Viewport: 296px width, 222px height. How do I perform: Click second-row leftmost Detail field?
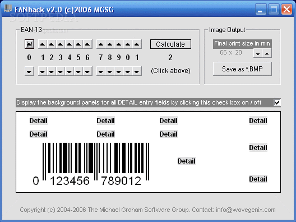38,134
